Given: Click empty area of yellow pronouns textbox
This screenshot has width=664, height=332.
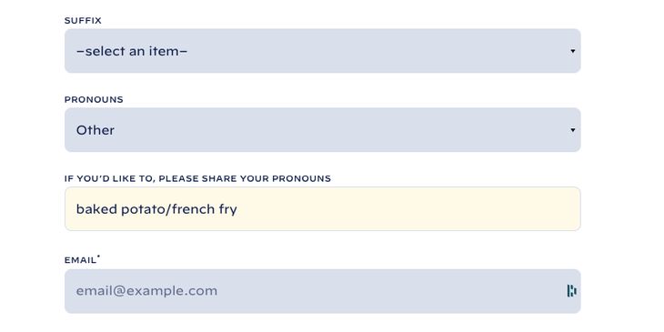Looking at the screenshot, I should 407,209.
